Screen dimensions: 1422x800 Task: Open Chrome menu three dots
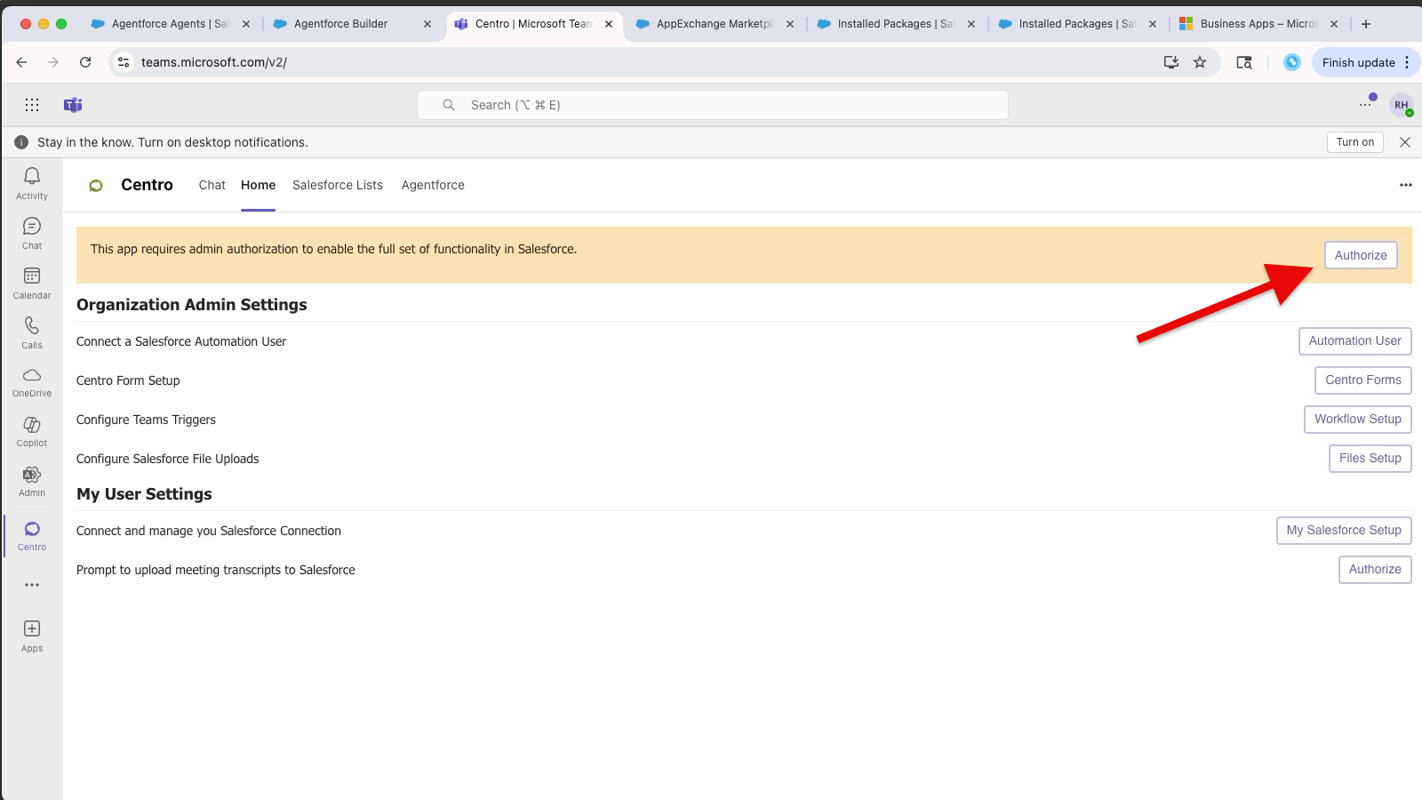tap(1407, 62)
